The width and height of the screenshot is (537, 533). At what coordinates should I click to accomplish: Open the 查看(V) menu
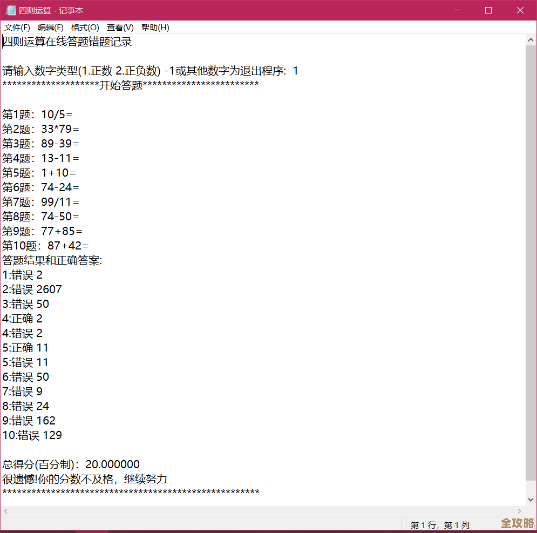tap(120, 27)
